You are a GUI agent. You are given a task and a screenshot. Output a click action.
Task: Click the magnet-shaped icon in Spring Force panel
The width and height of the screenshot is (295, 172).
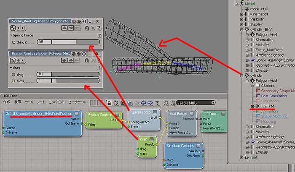tap(87, 28)
